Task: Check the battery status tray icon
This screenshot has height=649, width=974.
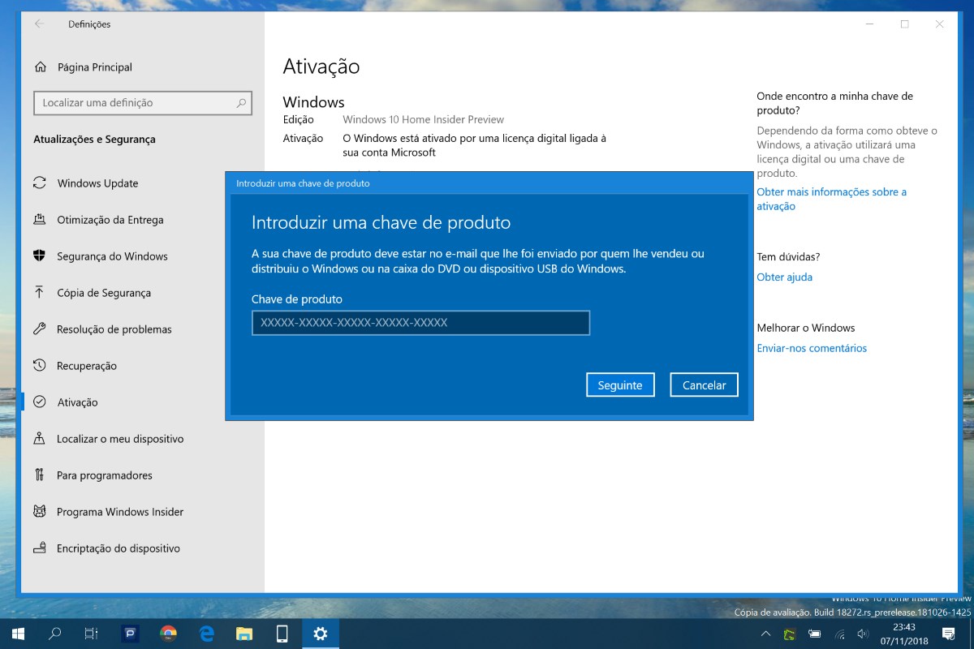Action: click(x=814, y=634)
